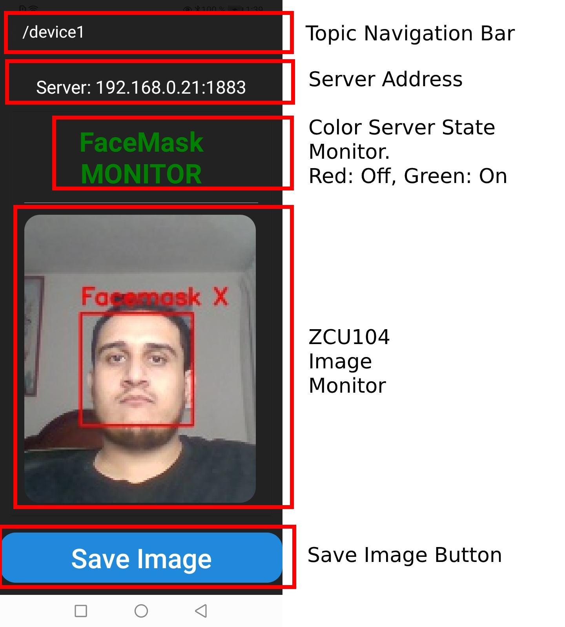Click the Topic Navigation Bar annotation
Screen dimensions: 565x627
point(410,33)
